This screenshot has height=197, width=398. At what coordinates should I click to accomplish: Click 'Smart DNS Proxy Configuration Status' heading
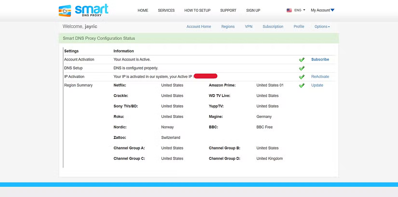click(99, 38)
